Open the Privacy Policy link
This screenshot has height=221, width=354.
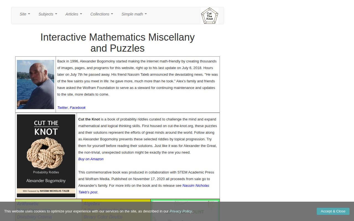[x=181, y=211]
